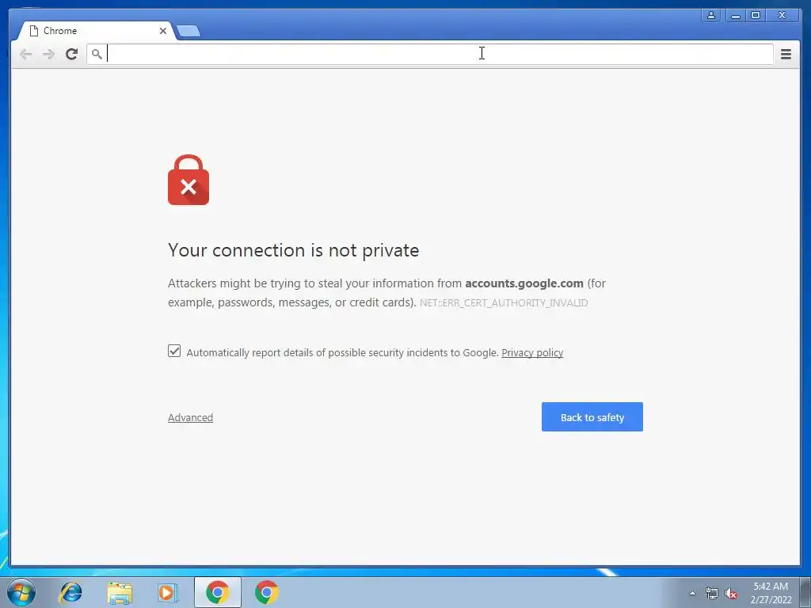Click the Show desktop strip on the taskbar
The height and width of the screenshot is (608, 811).
(805, 593)
